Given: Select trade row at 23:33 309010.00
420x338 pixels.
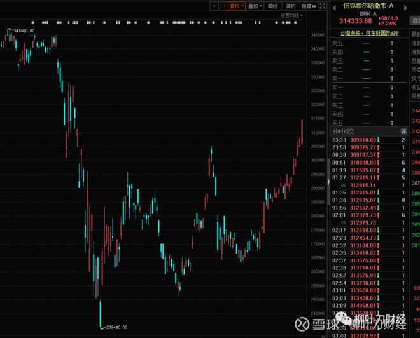Looking at the screenshot, I should (369, 140).
